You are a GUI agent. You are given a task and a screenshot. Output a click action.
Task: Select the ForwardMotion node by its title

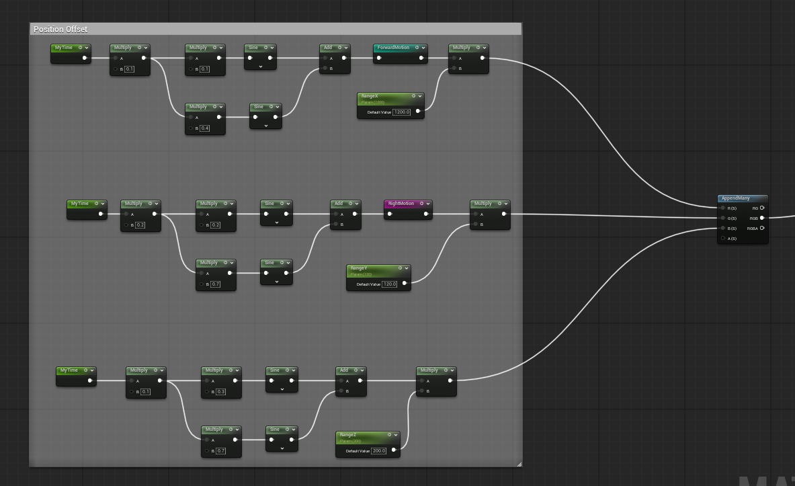393,48
